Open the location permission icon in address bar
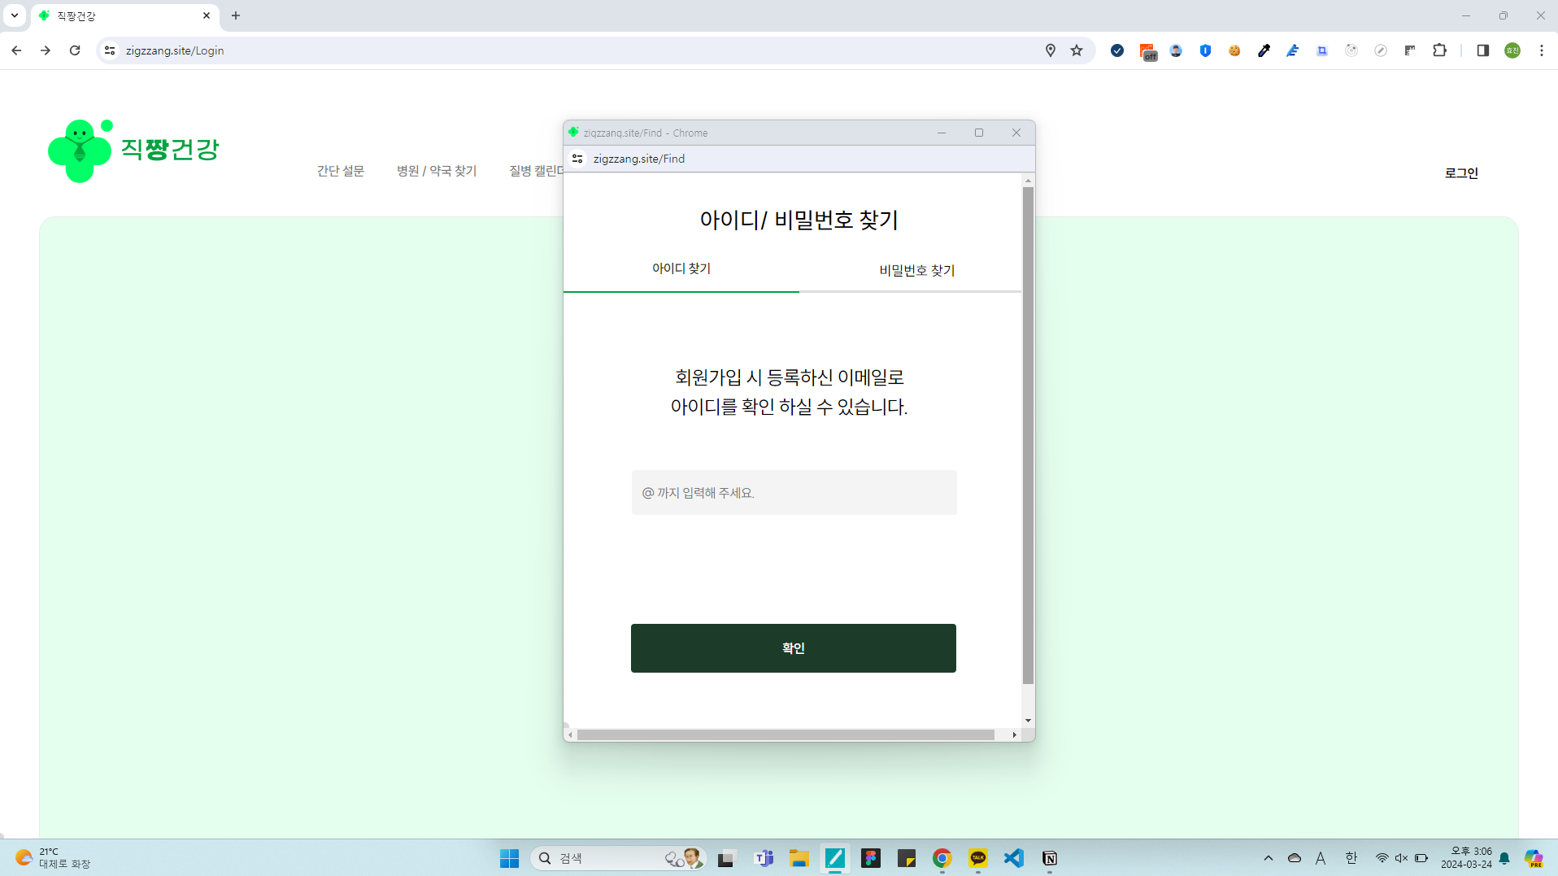The image size is (1558, 876). click(1051, 50)
